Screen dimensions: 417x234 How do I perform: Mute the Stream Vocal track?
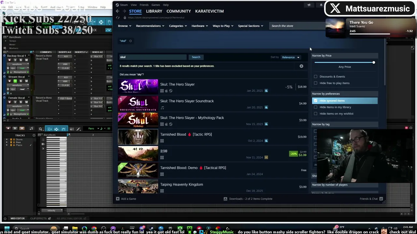26,81
